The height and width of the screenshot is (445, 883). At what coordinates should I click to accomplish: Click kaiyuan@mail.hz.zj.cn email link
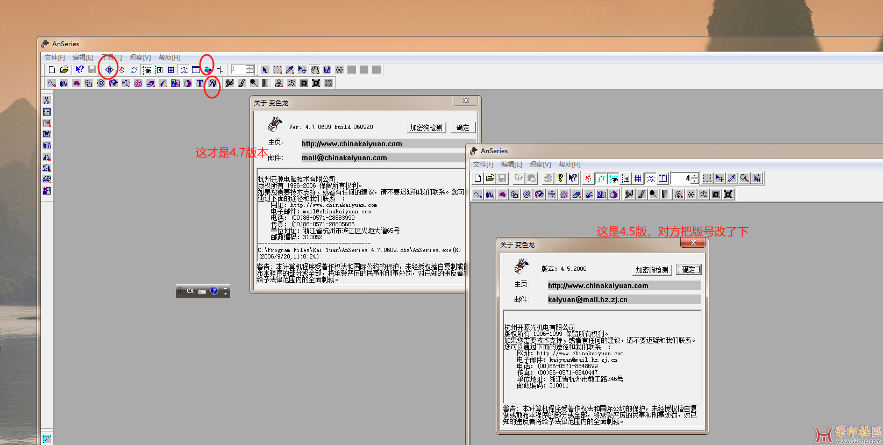coord(588,299)
